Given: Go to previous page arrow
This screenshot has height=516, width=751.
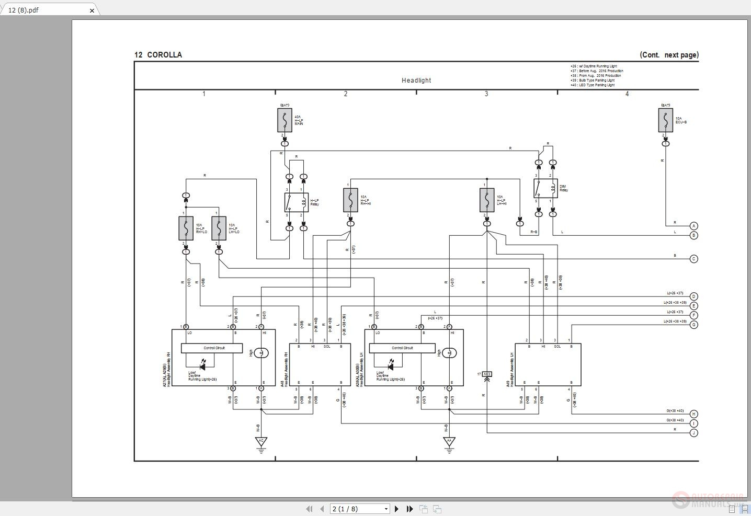Looking at the screenshot, I should coord(322,509).
